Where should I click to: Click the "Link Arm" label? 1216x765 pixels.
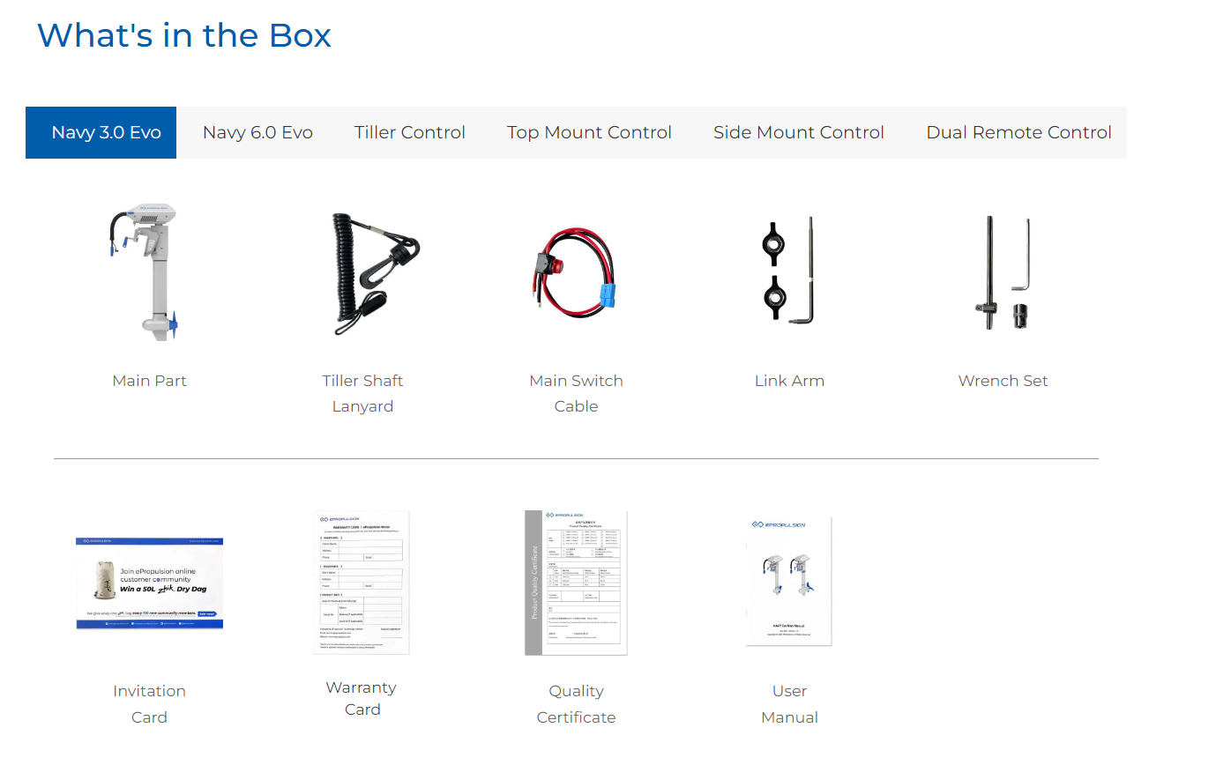(789, 381)
